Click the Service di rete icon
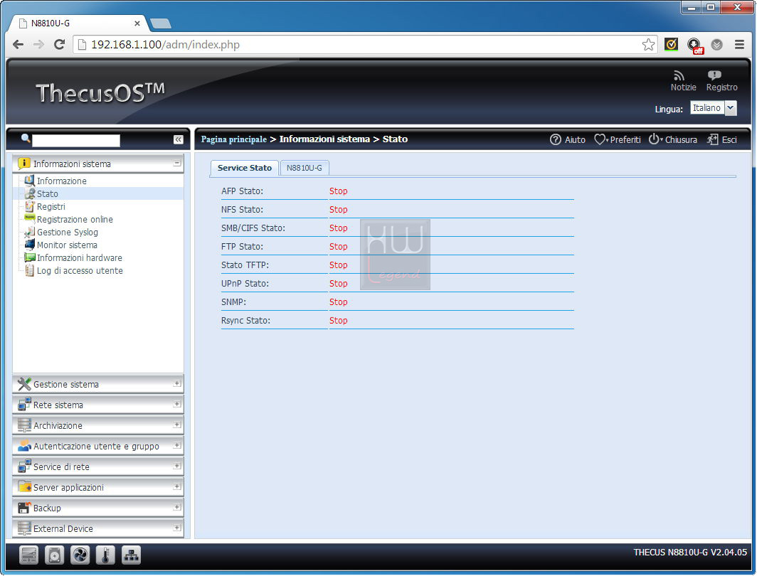Screen dimensions: 757x576 24,466
